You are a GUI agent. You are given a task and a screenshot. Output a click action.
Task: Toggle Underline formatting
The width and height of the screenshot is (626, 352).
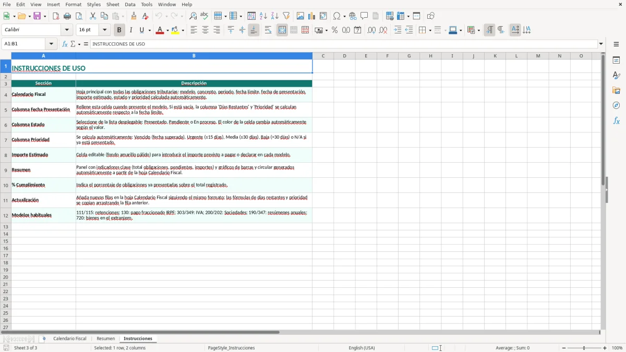(141, 30)
